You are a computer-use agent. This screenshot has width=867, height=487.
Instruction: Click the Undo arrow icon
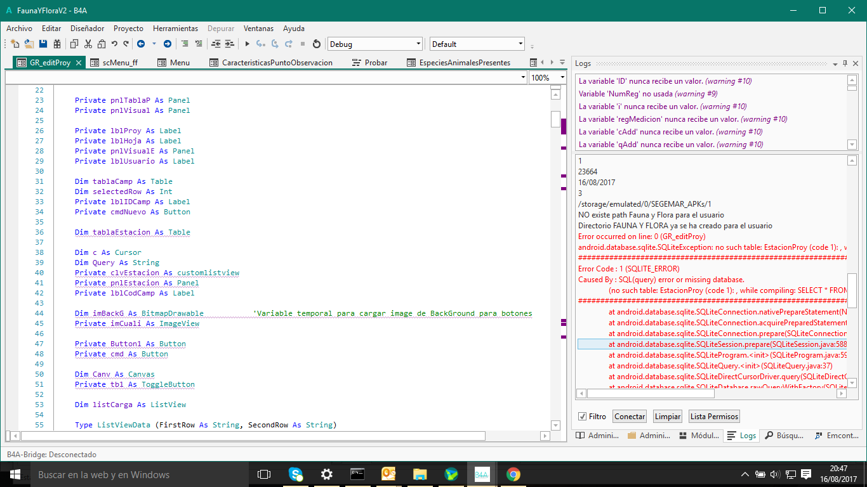click(x=114, y=44)
